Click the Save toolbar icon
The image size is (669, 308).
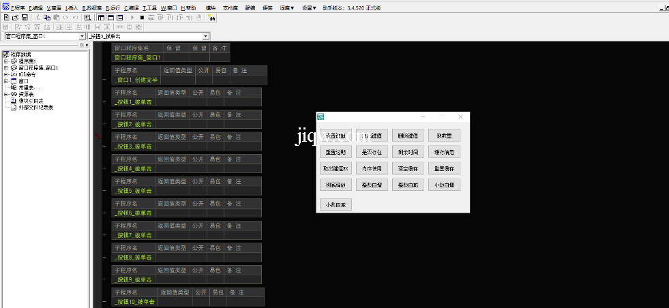[x=25, y=17]
